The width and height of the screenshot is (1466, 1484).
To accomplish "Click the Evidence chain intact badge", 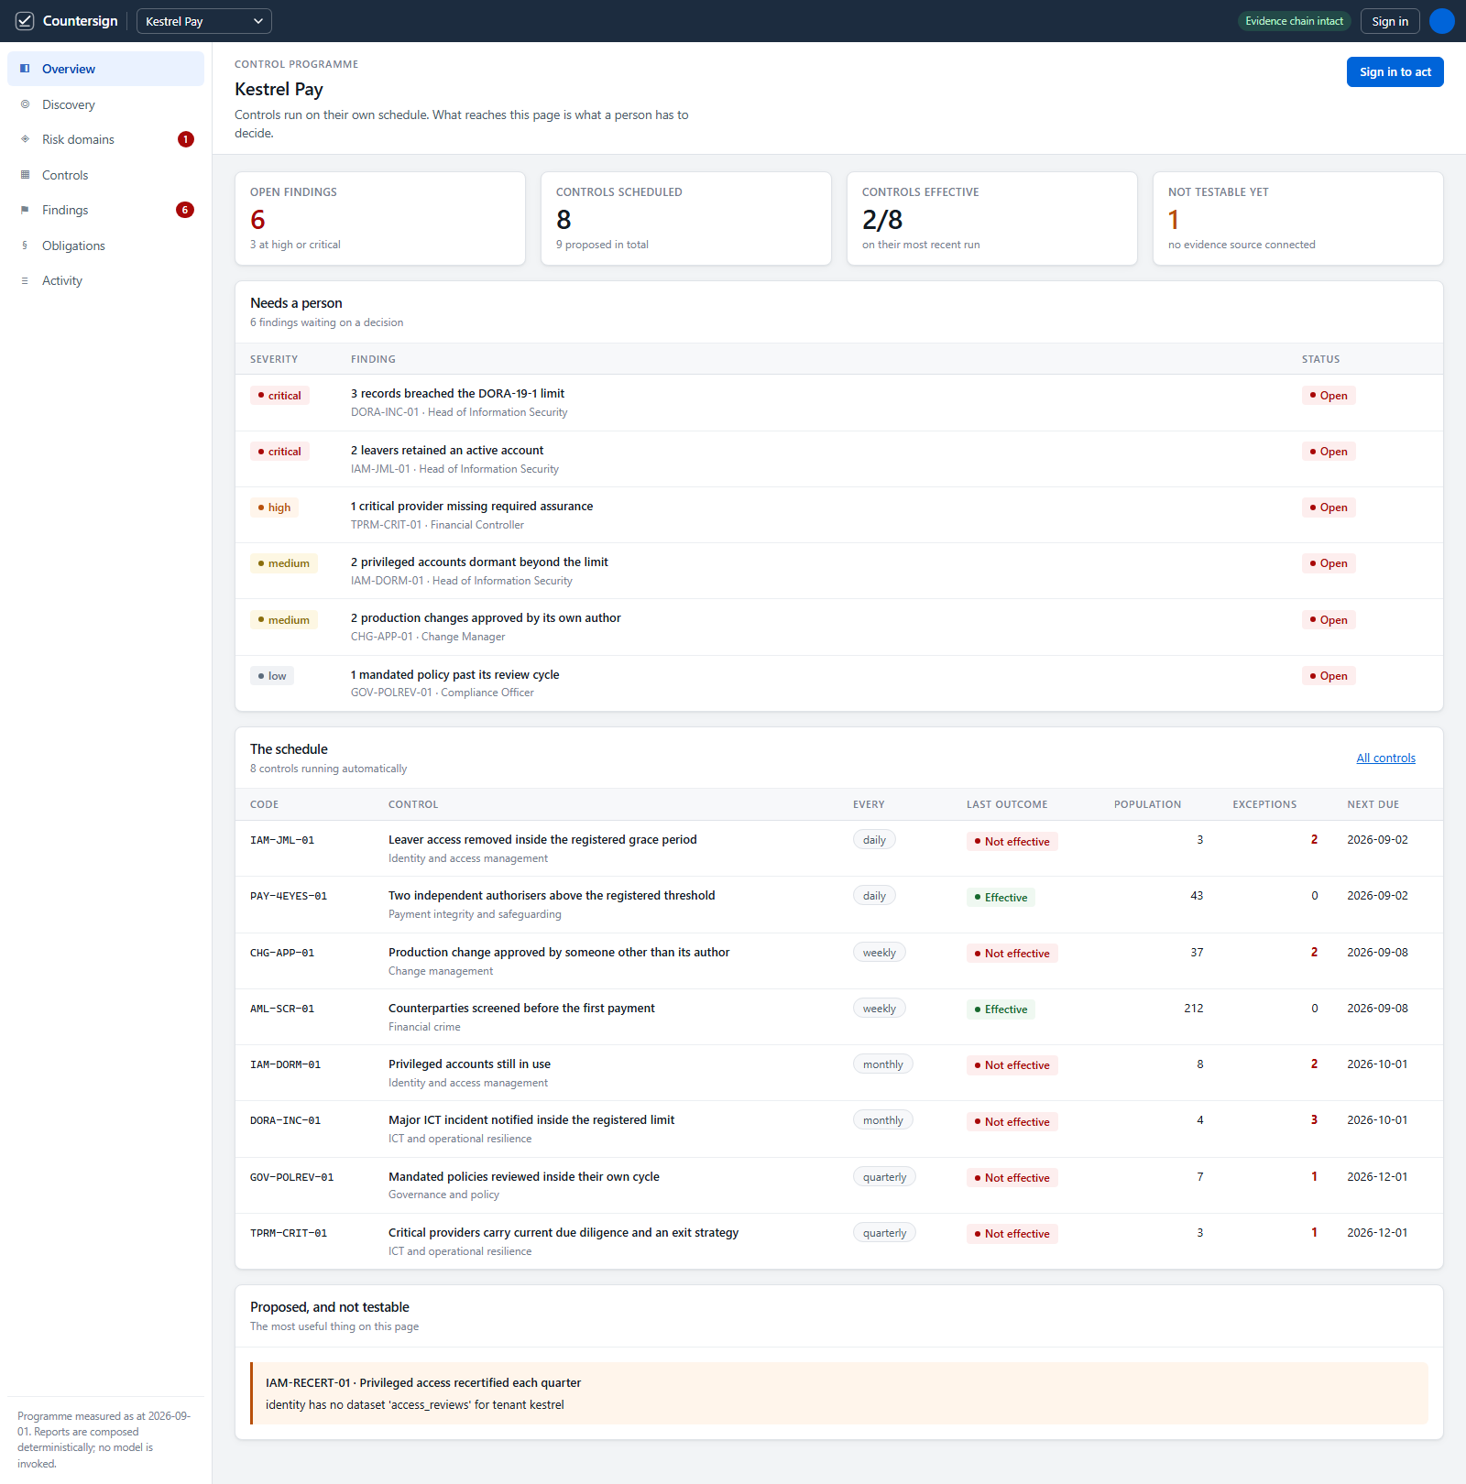I will click(1295, 21).
